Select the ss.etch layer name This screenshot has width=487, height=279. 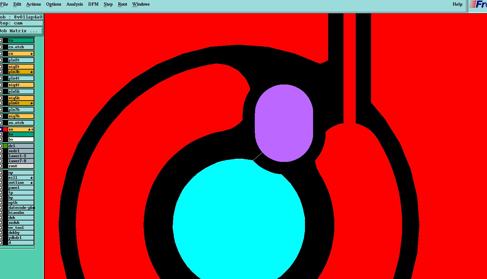(x=21, y=123)
